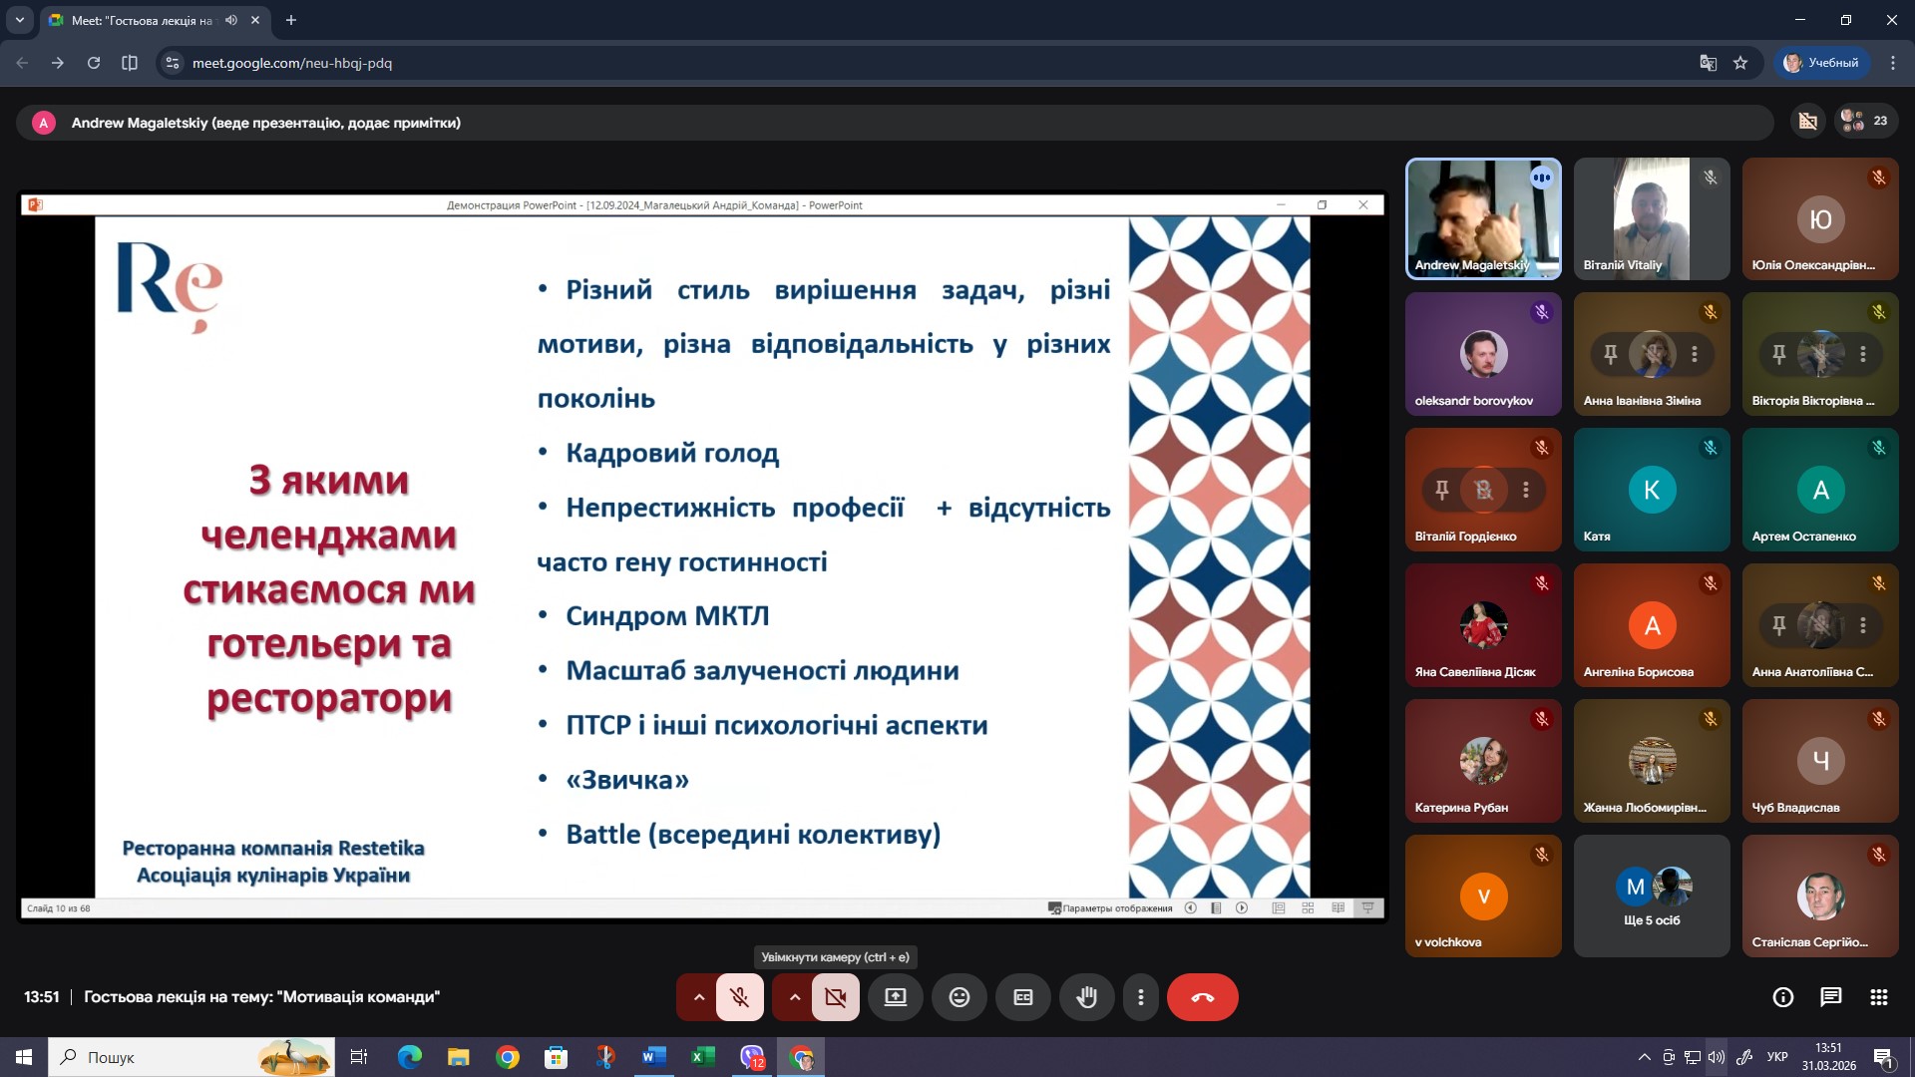Click Andrew Magaletskiy video tile

(1483, 218)
